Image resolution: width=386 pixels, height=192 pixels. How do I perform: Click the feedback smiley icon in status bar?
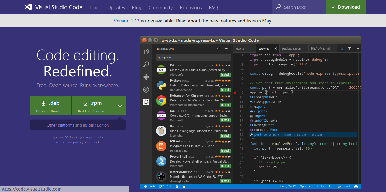click(x=356, y=186)
